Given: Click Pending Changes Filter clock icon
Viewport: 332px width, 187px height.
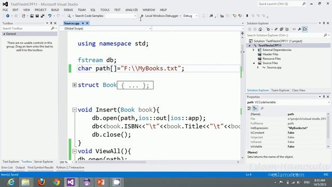Looking at the screenshot, I should 268,29.
